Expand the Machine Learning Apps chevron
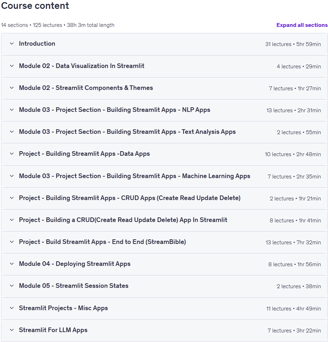The image size is (328, 342). click(12, 176)
